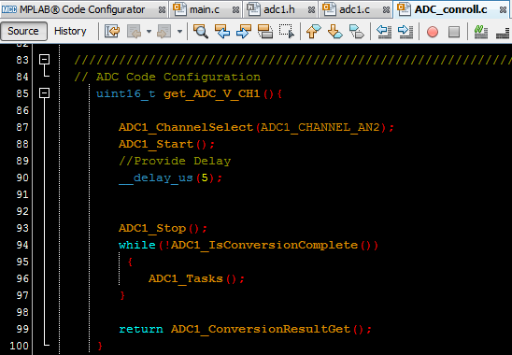Click Stop Macro Recording square icon
The width and height of the screenshot is (512, 355).
coord(454,32)
